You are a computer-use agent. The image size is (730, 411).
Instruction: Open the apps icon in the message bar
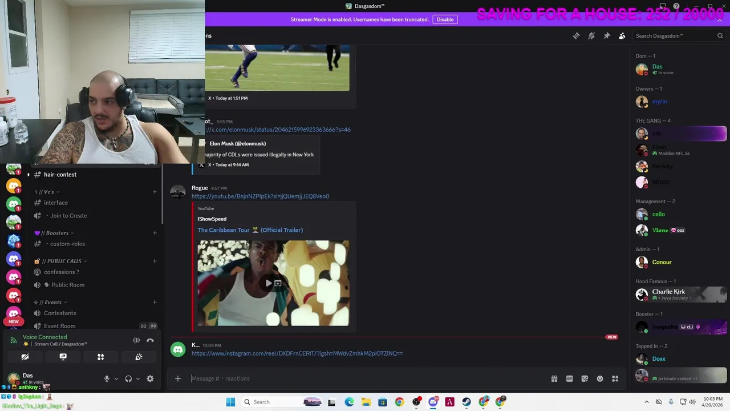pos(615,378)
